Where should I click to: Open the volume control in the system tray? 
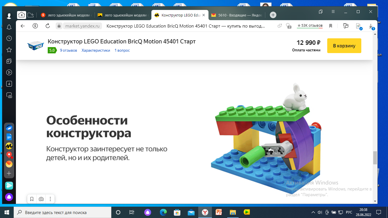320,212
